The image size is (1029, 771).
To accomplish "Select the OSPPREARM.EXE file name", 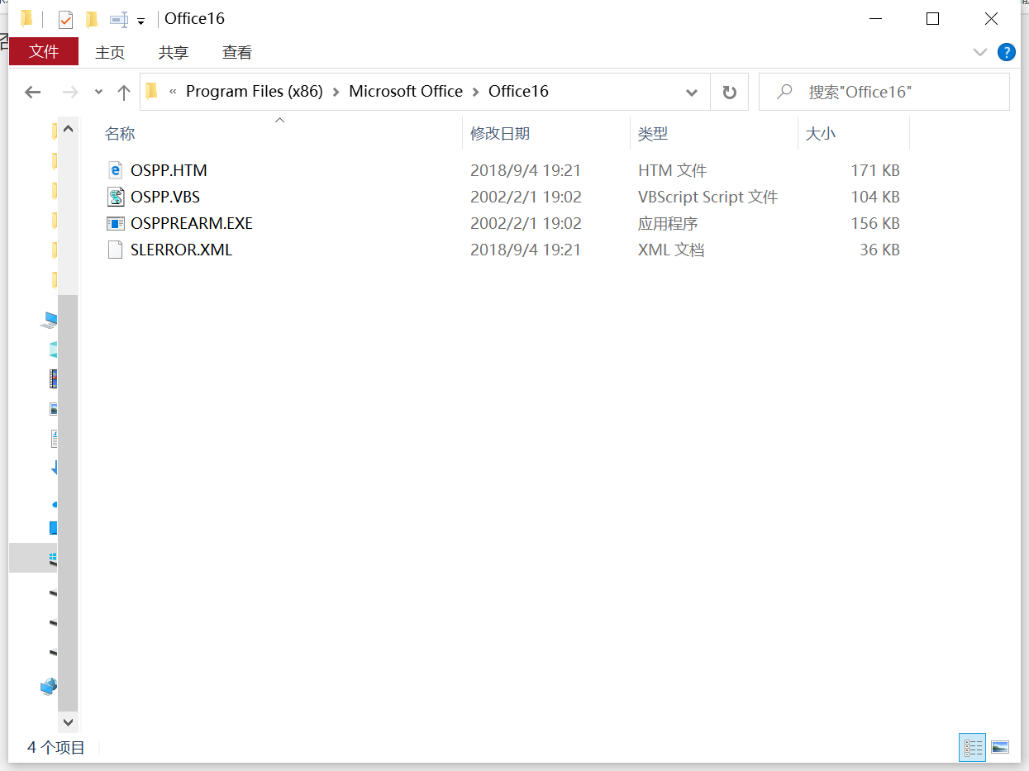I will pyautogui.click(x=192, y=223).
